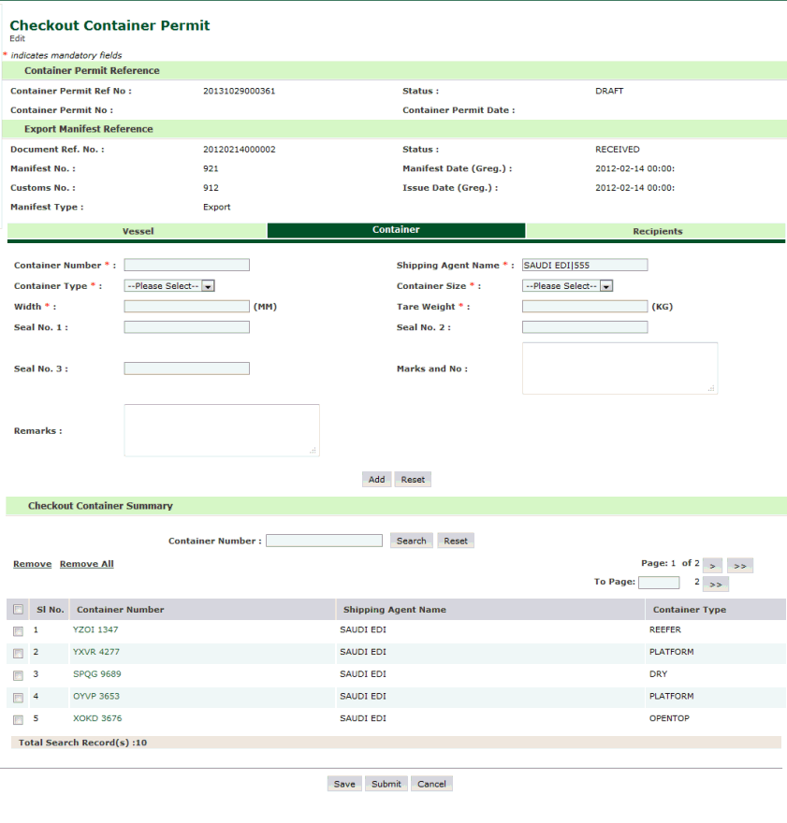Focus the Container Number input field
Viewport: 787px width, 823px height.
click(x=186, y=266)
